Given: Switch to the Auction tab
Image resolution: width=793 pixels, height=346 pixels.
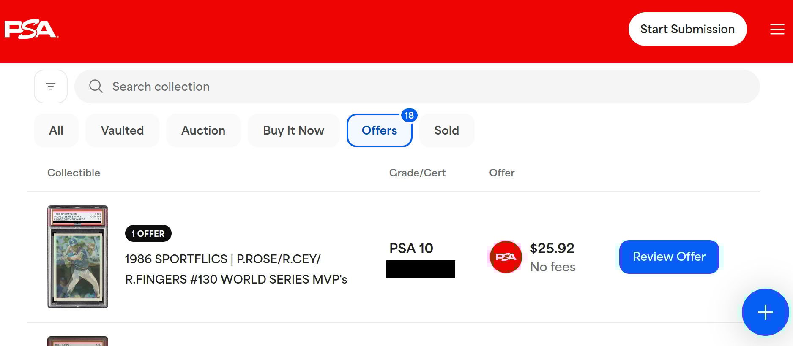Looking at the screenshot, I should (203, 130).
